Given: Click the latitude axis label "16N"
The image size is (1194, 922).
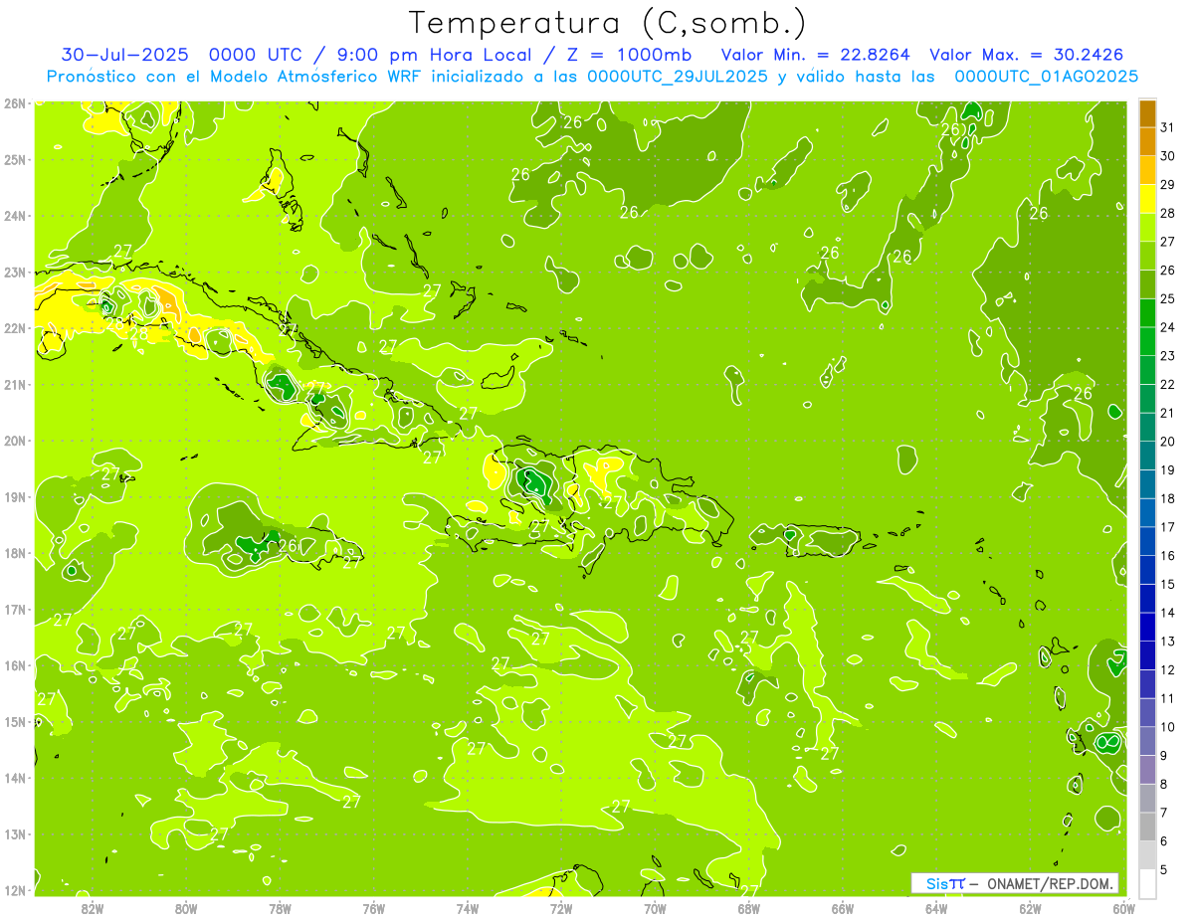Looking at the screenshot, I should [x=14, y=665].
